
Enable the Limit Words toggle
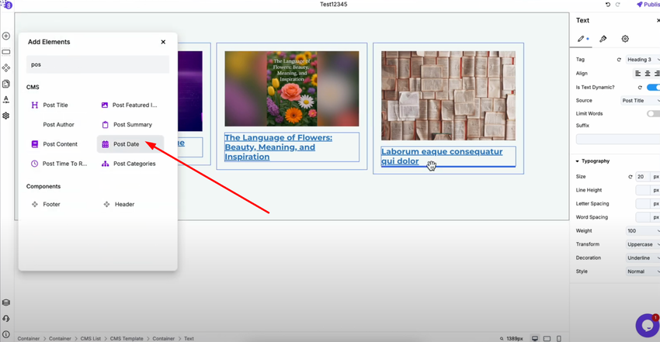pyautogui.click(x=652, y=113)
